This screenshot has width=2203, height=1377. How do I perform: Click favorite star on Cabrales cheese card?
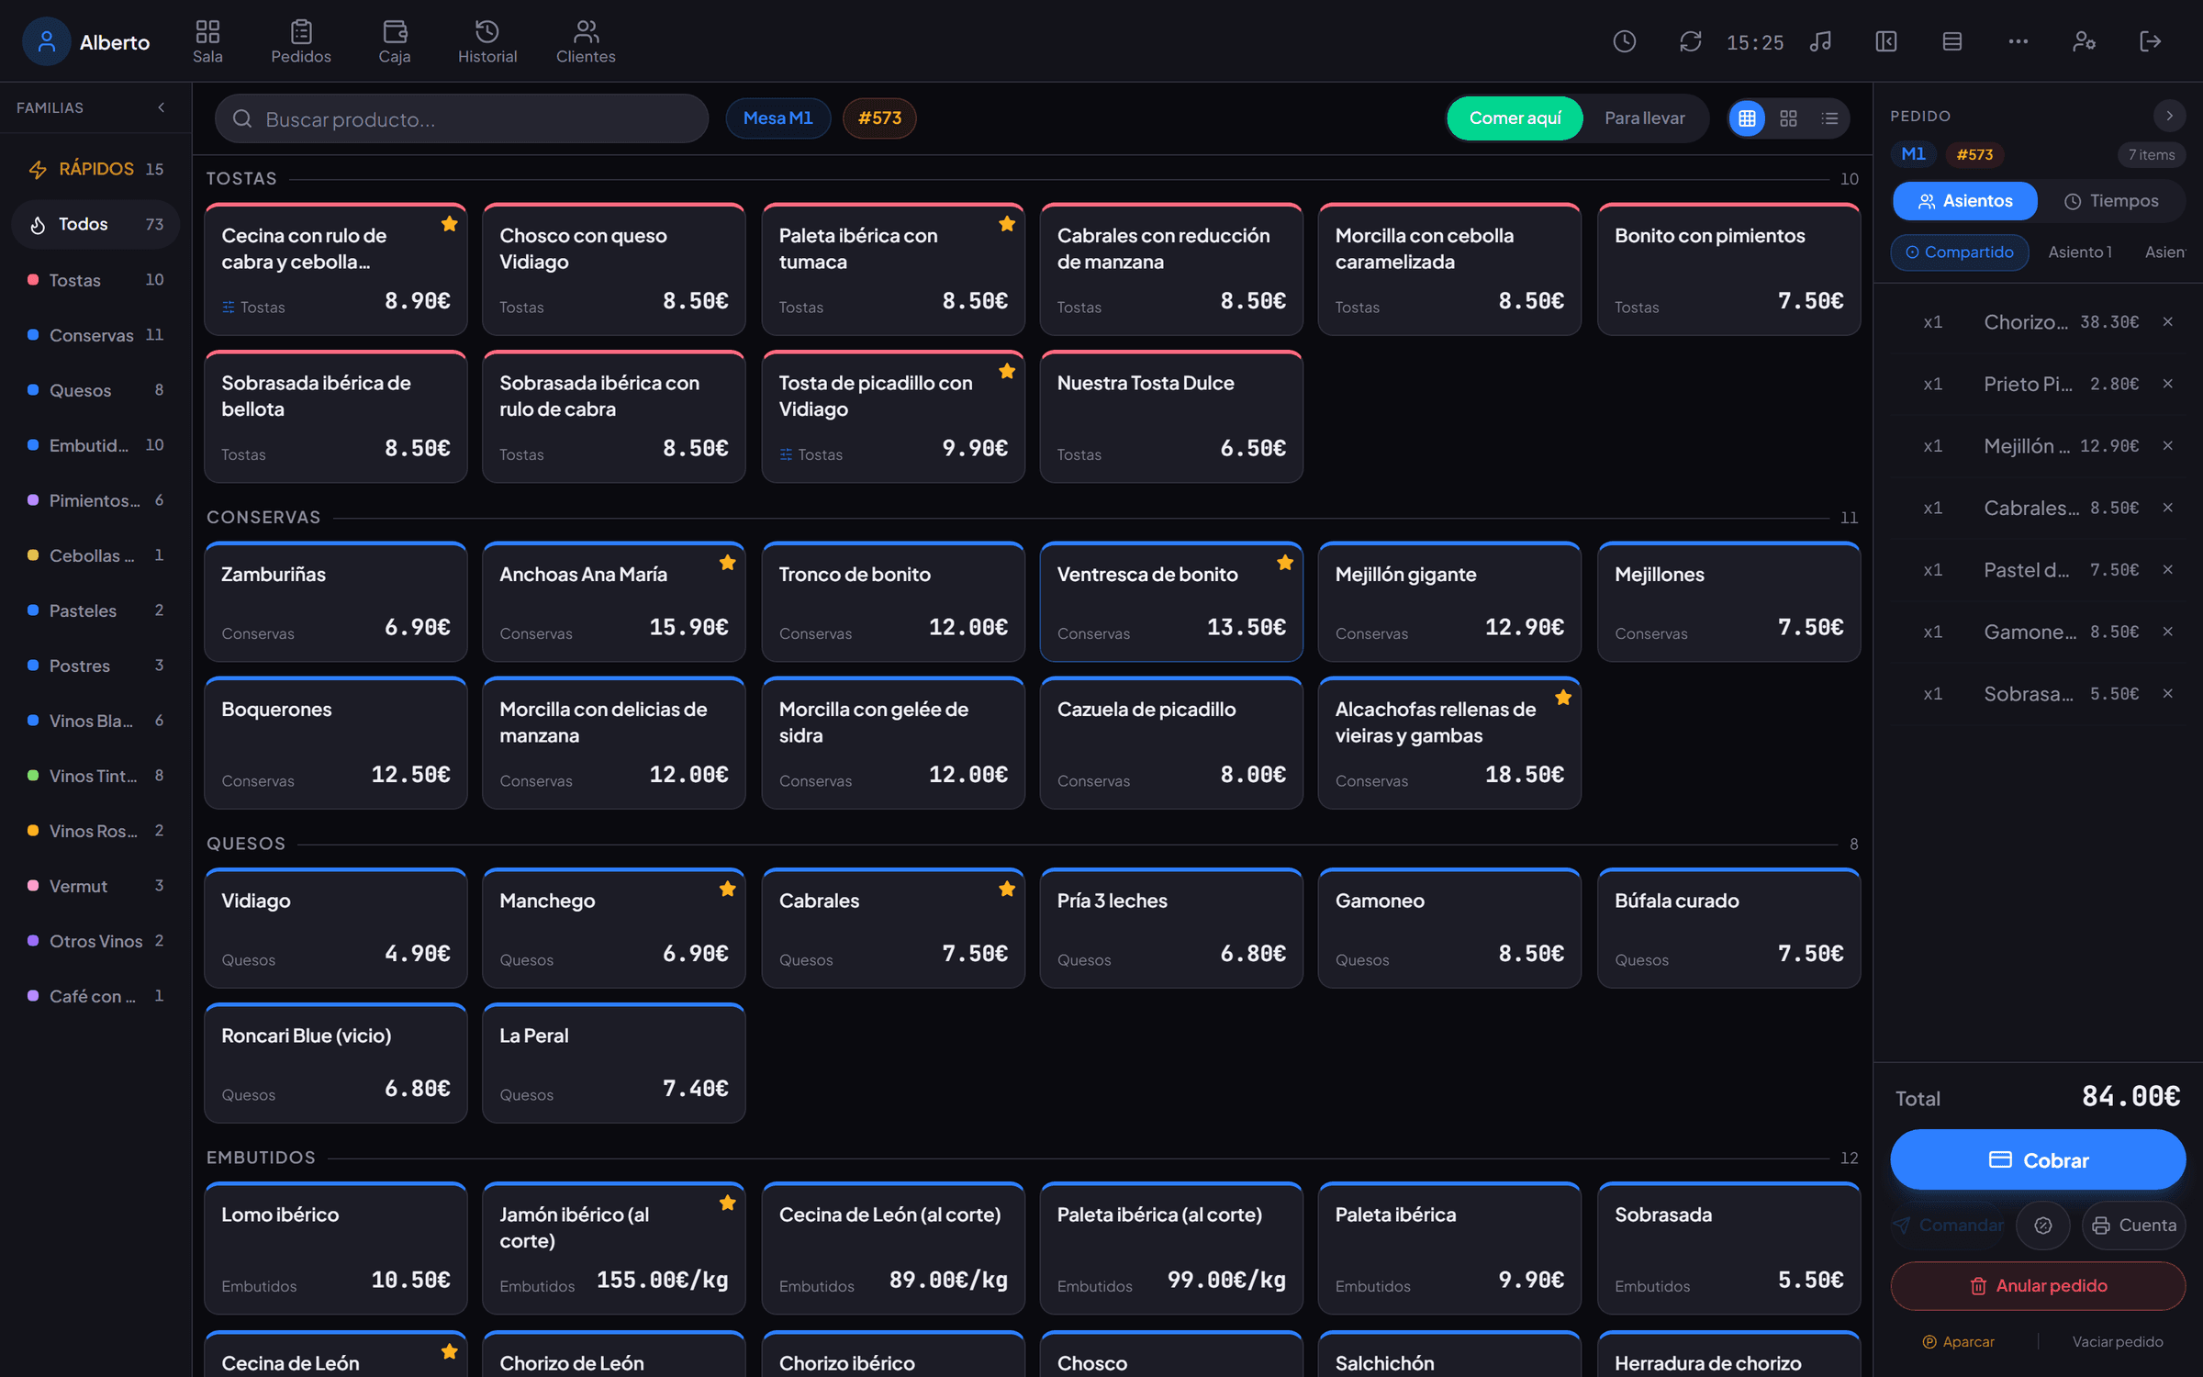click(1007, 889)
